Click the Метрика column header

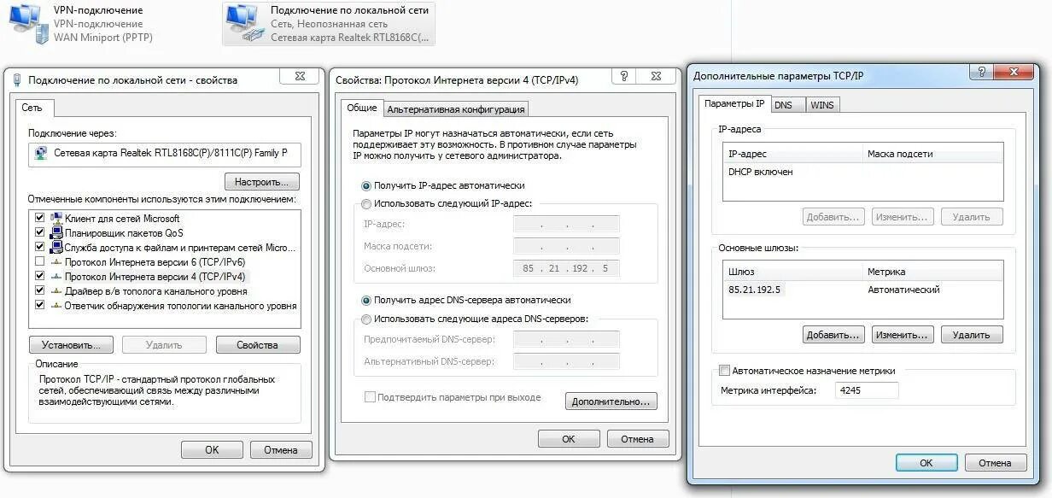[933, 272]
